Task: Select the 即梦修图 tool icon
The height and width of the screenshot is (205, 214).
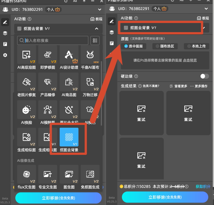Action: (x=48, y=55)
